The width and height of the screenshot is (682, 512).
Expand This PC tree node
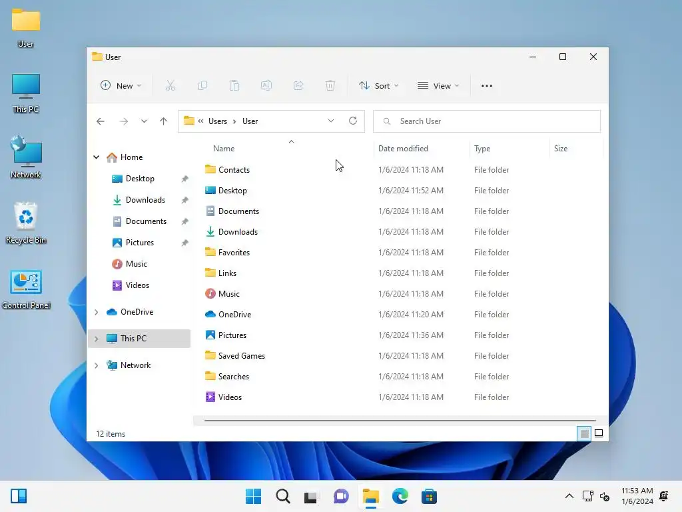[97, 339]
